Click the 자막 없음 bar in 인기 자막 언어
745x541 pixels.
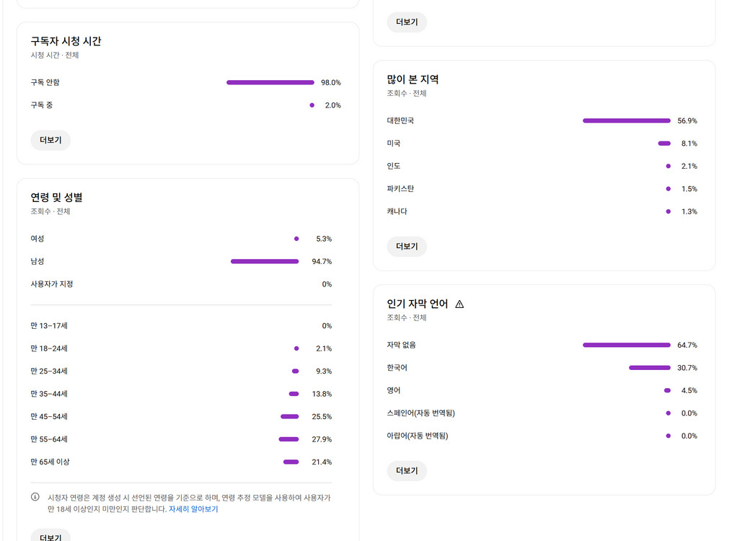(x=626, y=345)
